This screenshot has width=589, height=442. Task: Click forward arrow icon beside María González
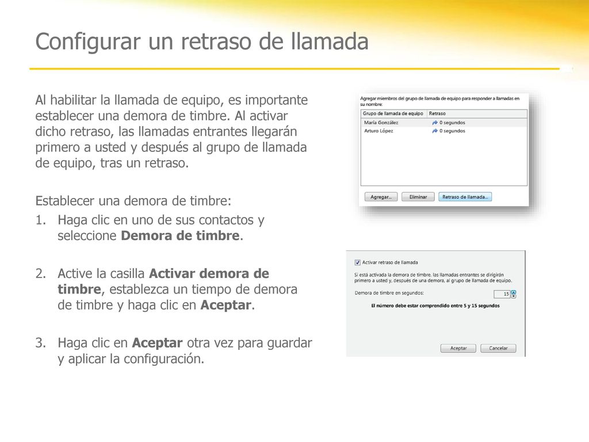[x=435, y=123]
